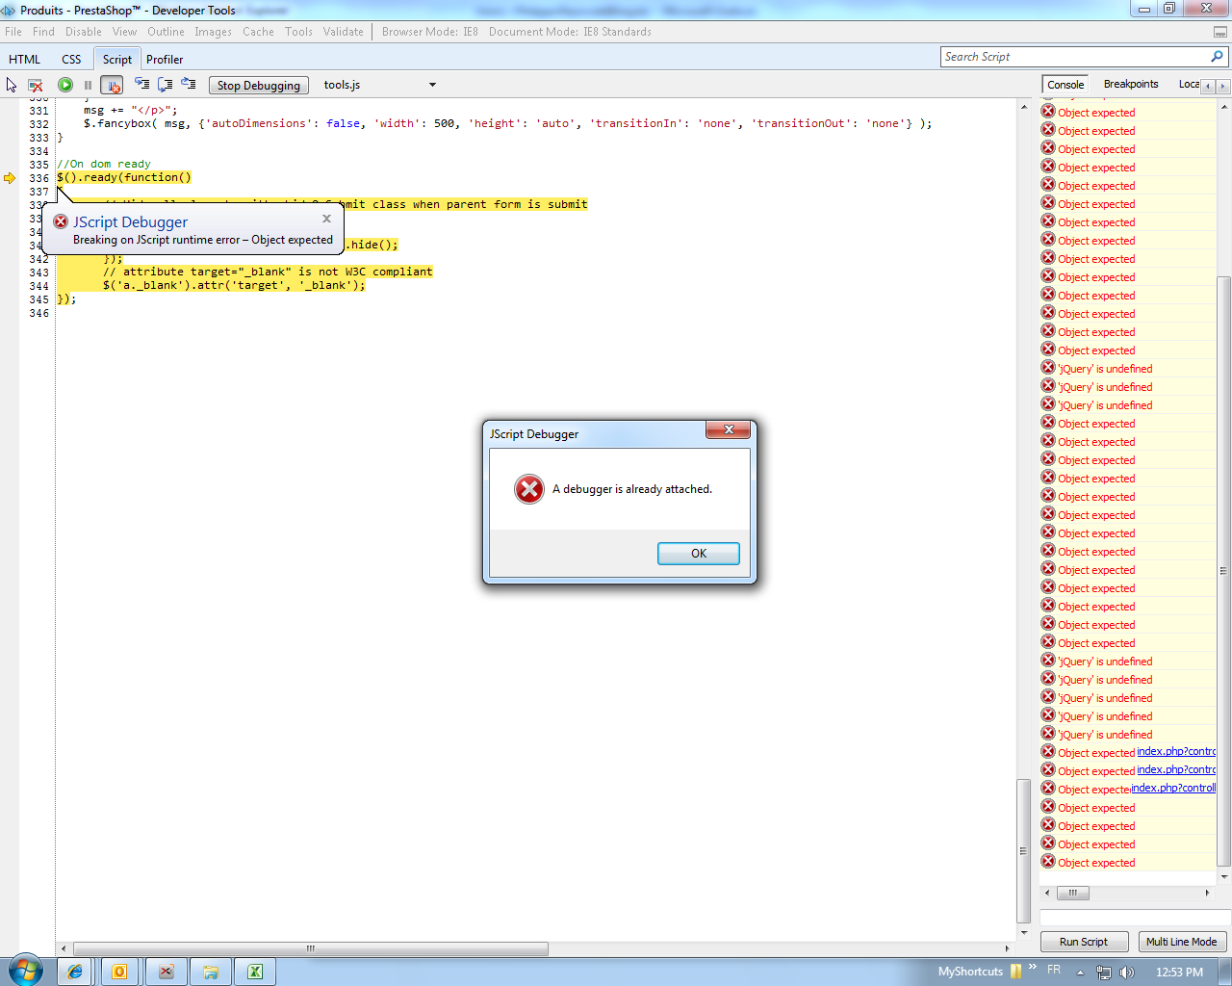1232x986 pixels.
Task: Select the Script tab
Action: (117, 59)
